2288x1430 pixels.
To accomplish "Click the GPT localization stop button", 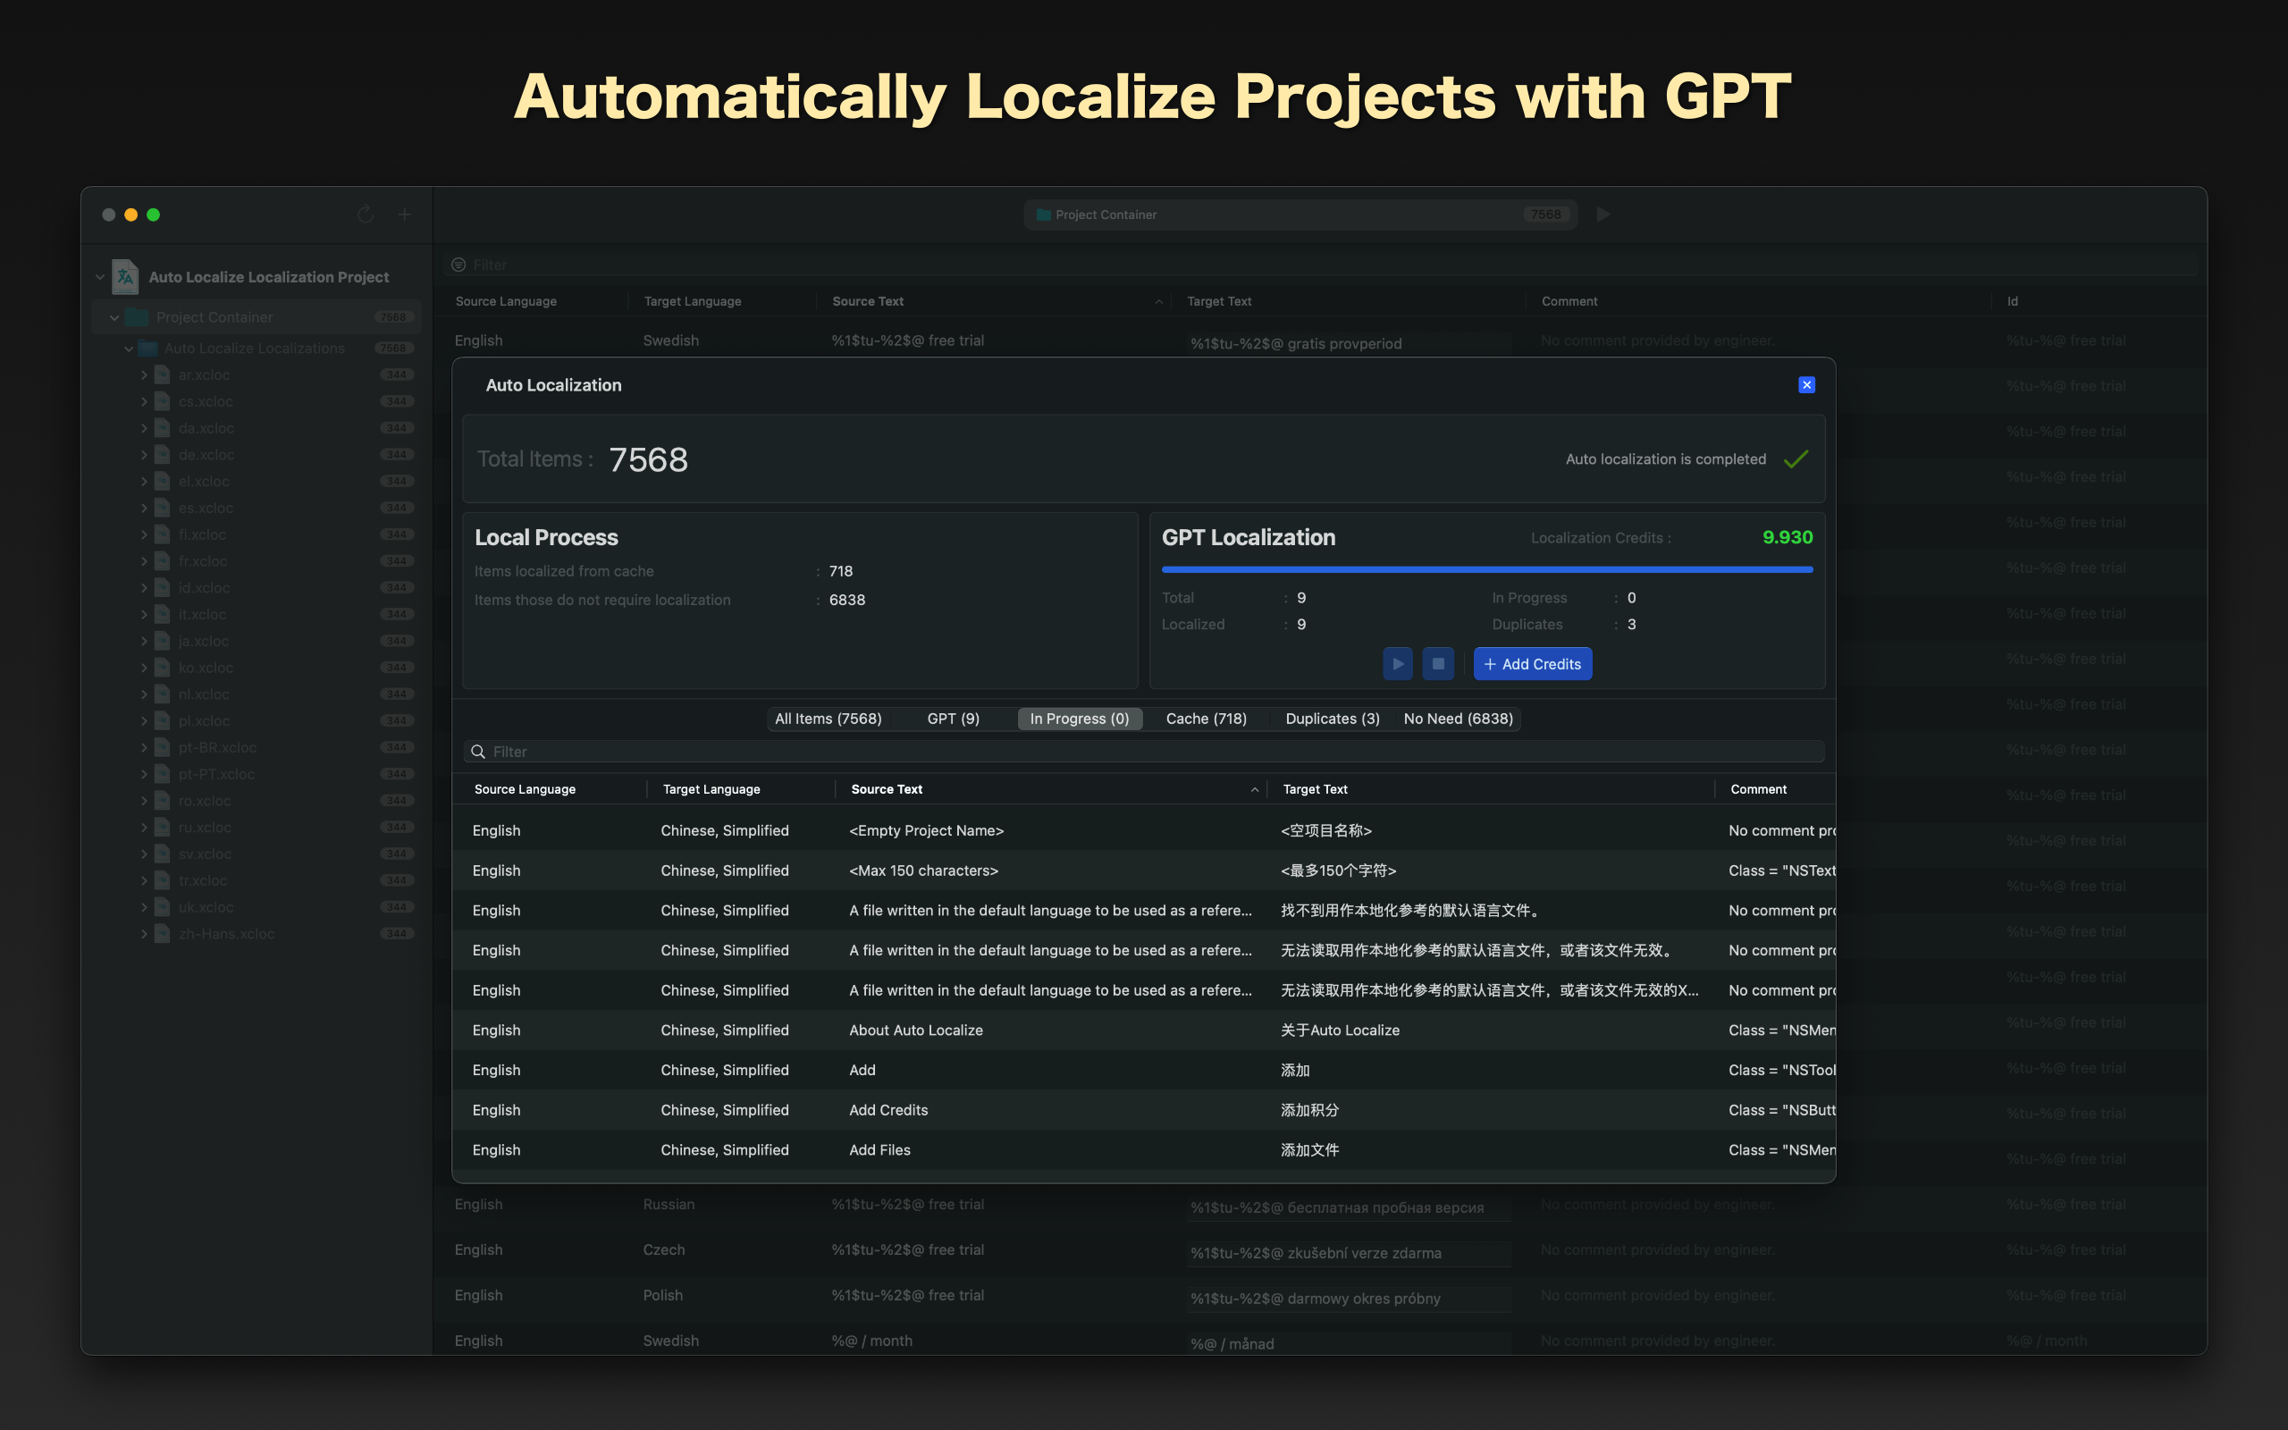I will click(x=1438, y=664).
